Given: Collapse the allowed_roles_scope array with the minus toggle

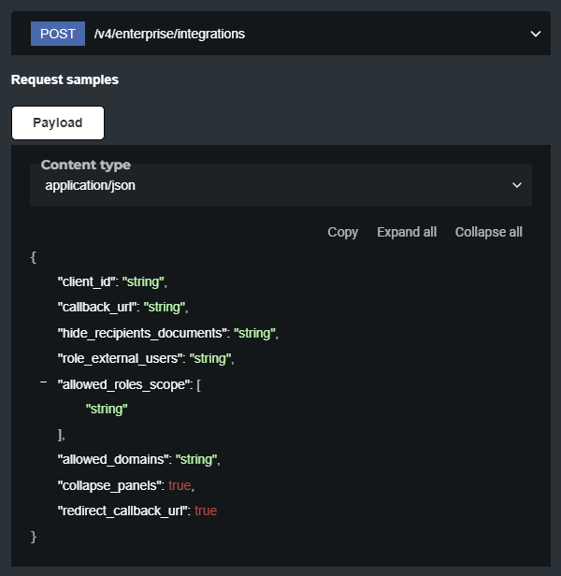Looking at the screenshot, I should (x=43, y=382).
